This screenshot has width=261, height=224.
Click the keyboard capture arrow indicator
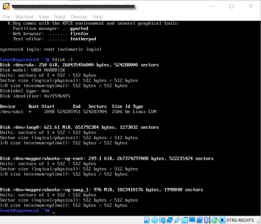[222, 220]
